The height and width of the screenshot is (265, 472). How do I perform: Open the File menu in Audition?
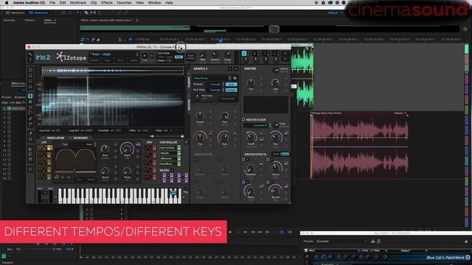tap(52, 3)
